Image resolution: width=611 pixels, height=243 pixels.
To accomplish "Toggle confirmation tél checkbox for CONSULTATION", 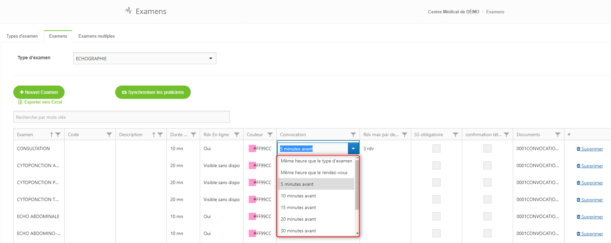I will [x=487, y=148].
